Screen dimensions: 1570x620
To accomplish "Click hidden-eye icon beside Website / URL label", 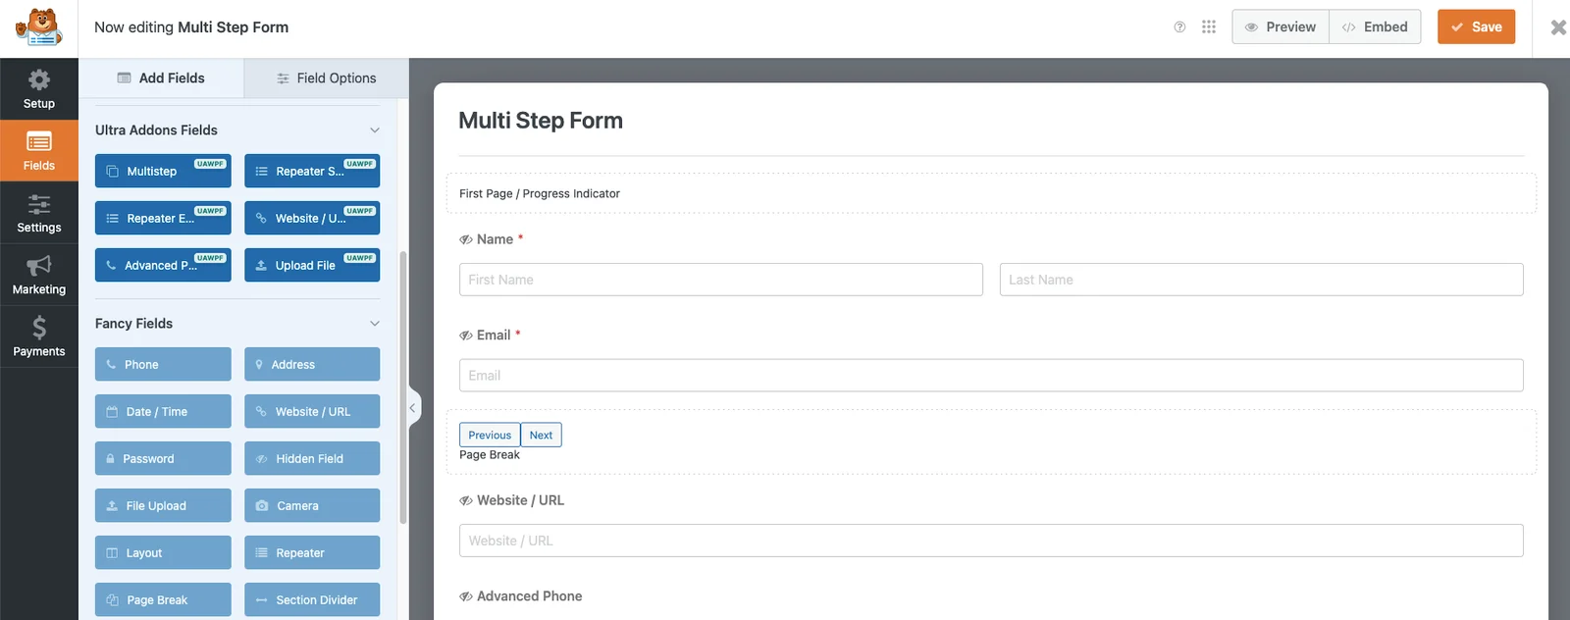I will click(x=466, y=501).
